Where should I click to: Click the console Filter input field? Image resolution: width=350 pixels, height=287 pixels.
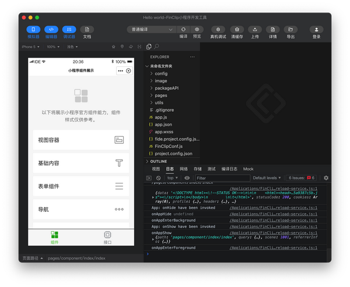coord(223,178)
